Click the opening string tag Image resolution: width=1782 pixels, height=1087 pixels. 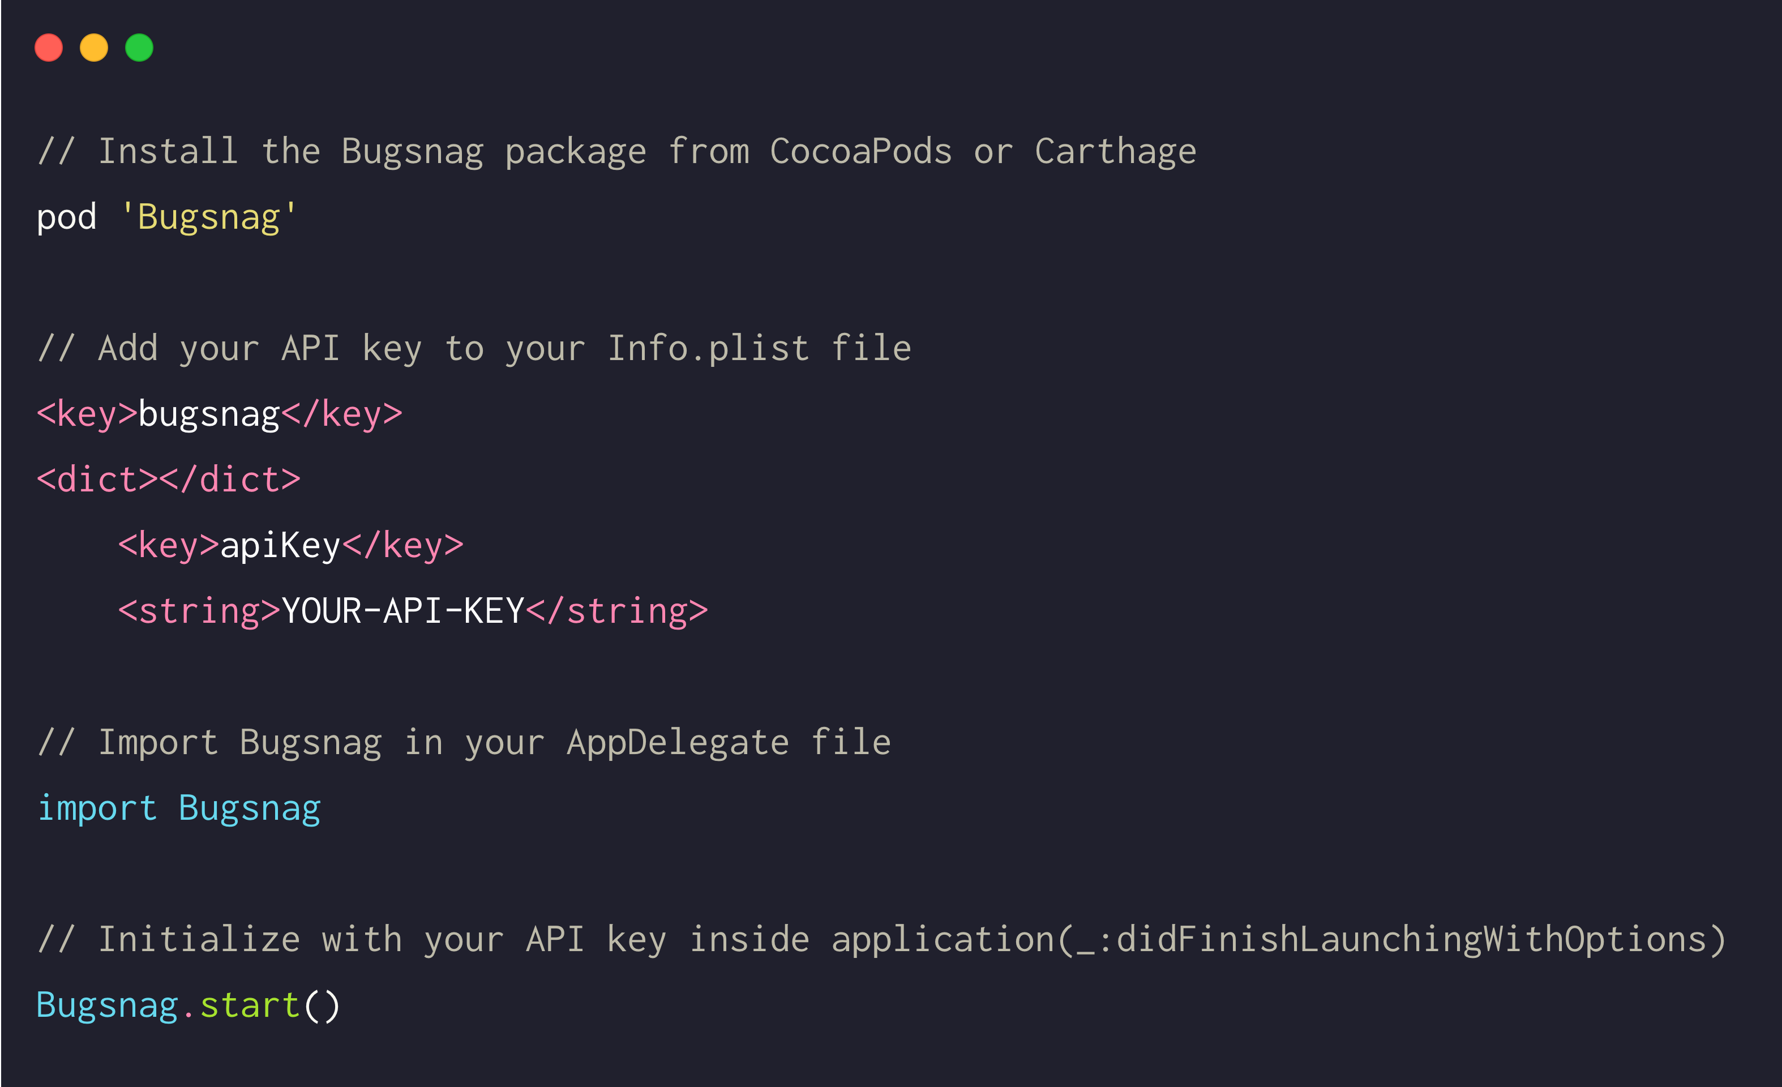pos(199,612)
